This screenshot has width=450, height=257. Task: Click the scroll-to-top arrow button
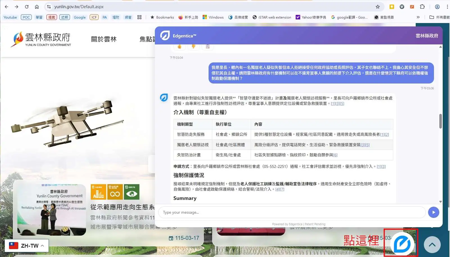coord(432,245)
